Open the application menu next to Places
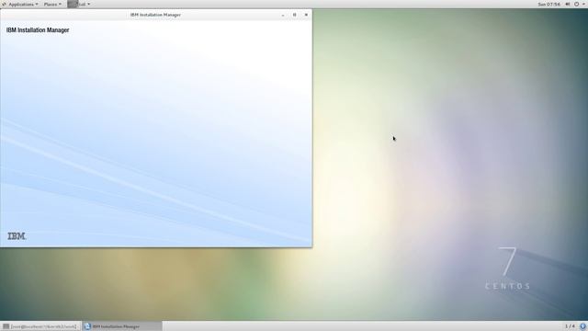Screen dimensions: 588x331 79,4
